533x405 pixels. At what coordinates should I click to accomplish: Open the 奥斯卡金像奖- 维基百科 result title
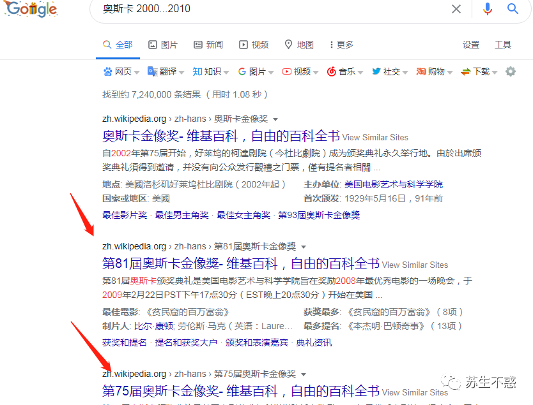[221, 136]
